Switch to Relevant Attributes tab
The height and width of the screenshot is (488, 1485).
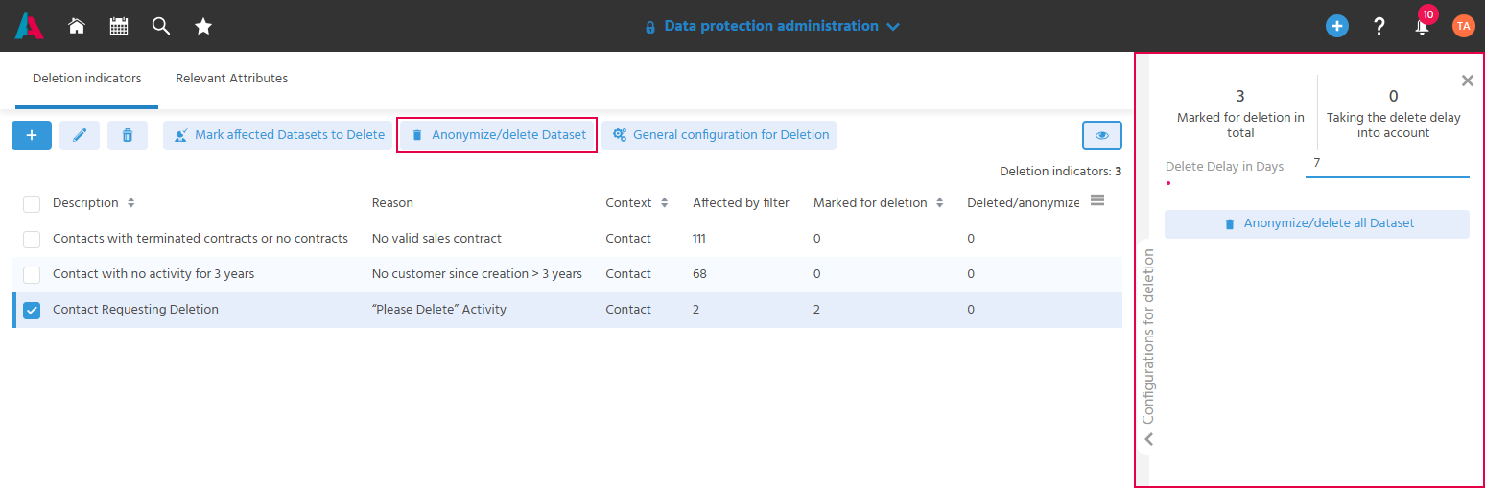coord(232,79)
